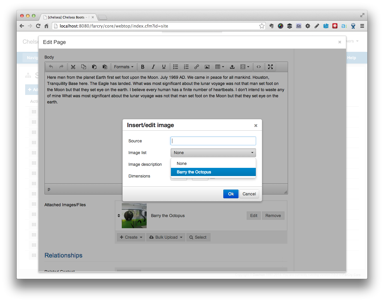Open the Insert Link tool
This screenshot has width=384, height=302.
coord(196,66)
